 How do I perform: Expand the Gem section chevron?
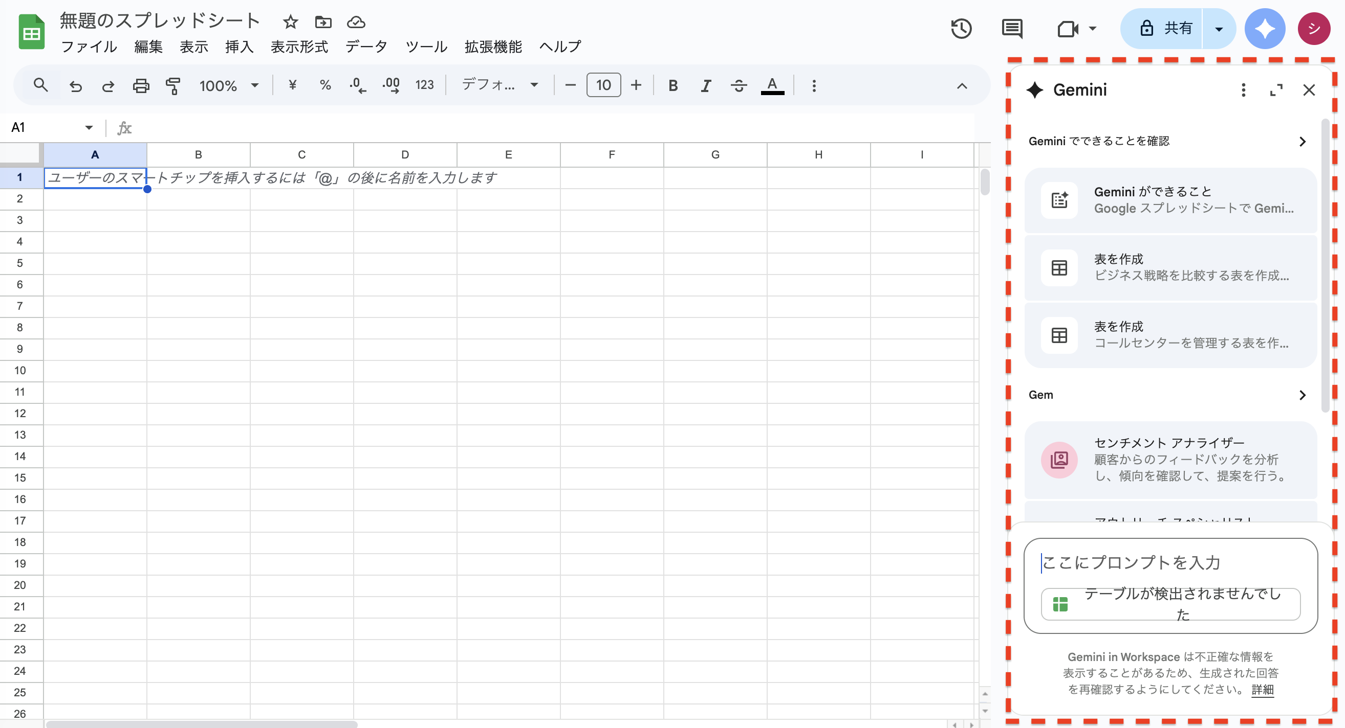[x=1302, y=395]
